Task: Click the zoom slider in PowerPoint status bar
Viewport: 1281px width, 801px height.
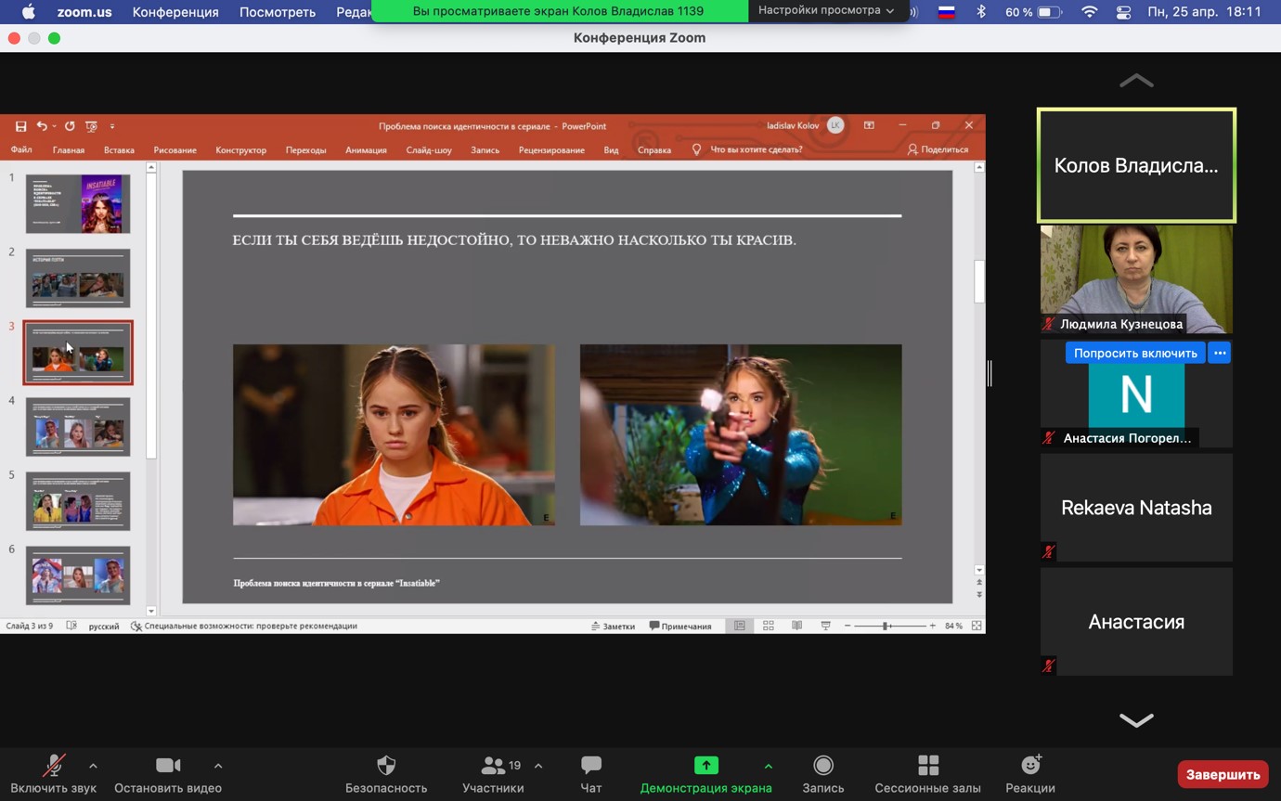Action: (889, 627)
